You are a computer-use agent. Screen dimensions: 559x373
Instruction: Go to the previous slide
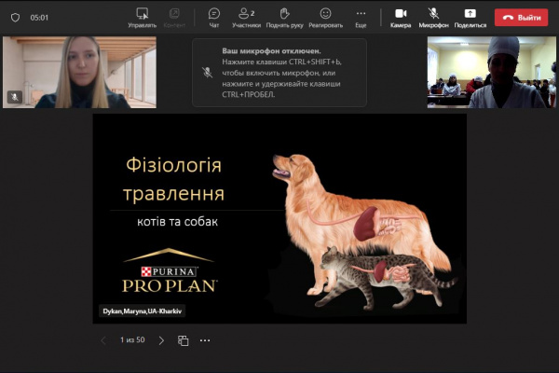(103, 340)
